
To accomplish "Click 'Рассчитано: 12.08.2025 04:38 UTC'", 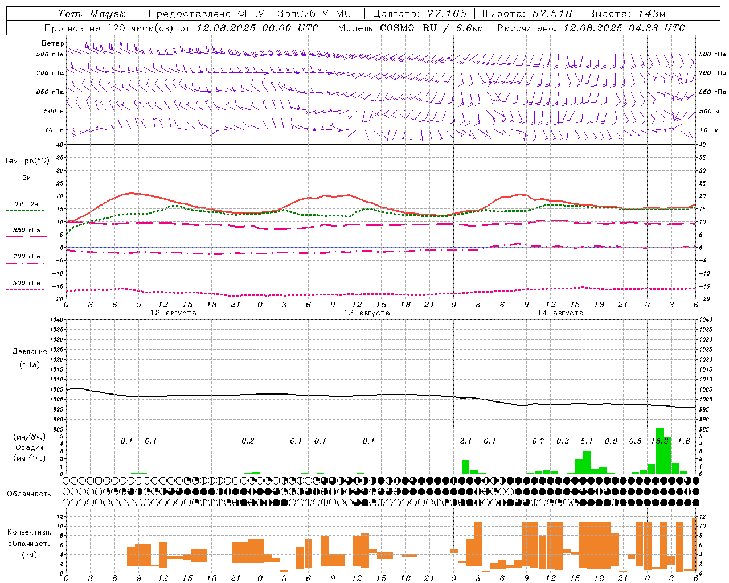I will (x=591, y=28).
